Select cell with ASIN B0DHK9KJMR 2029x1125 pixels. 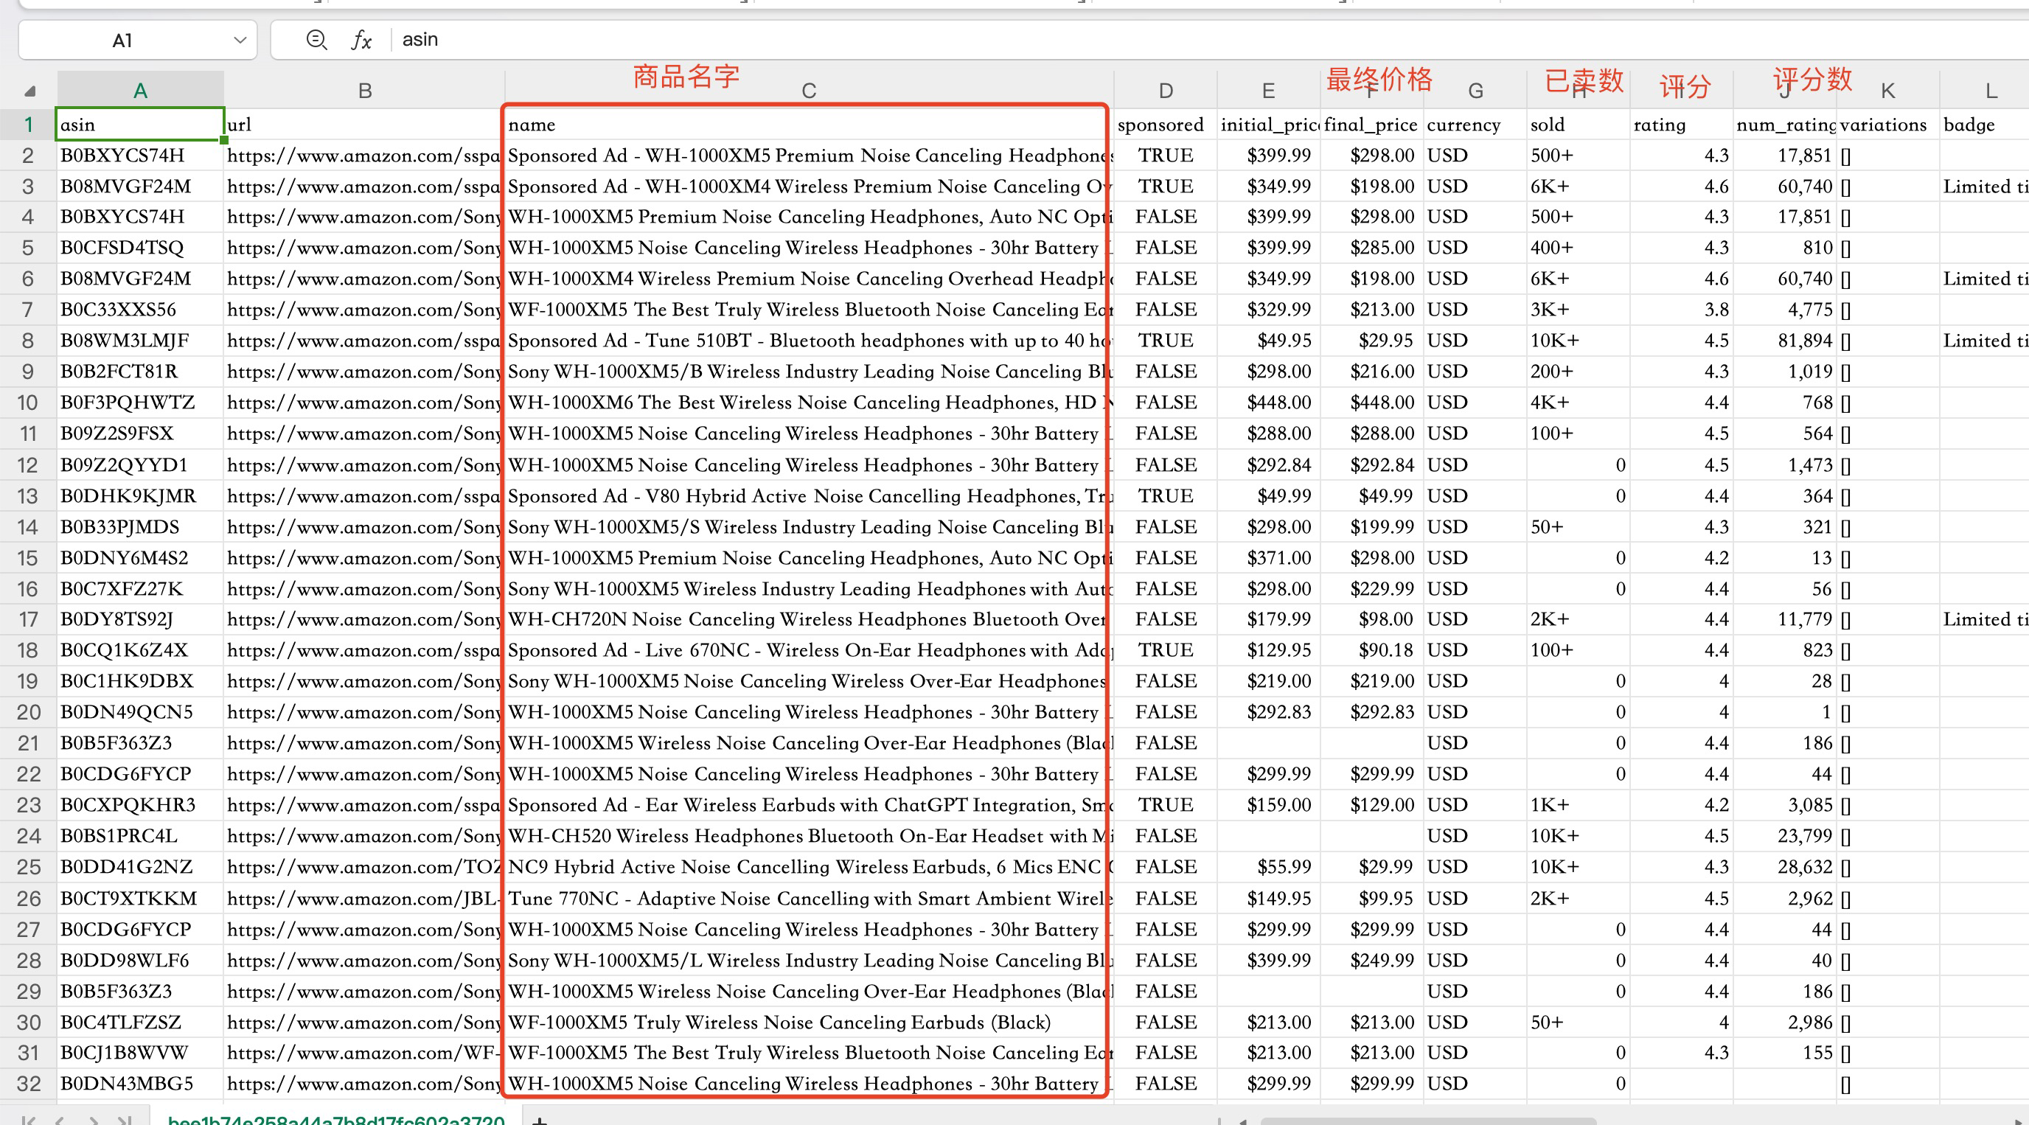click(x=140, y=495)
